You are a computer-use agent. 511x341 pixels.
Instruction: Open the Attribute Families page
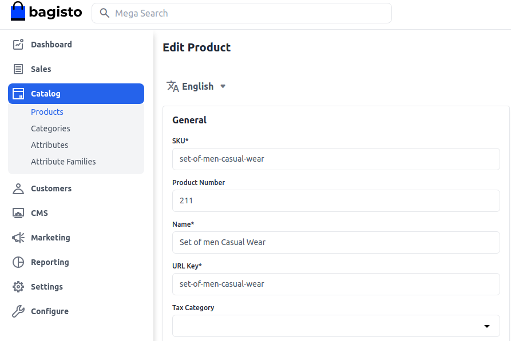(x=63, y=162)
